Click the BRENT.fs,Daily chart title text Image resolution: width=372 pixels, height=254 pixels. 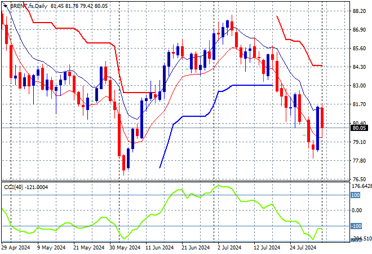[29, 6]
